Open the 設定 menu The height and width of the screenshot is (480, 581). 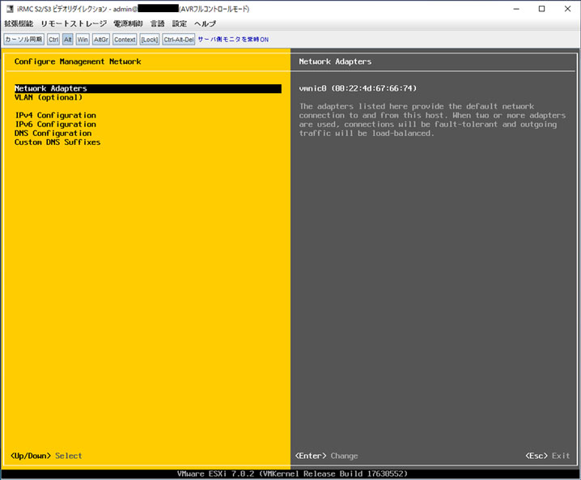coord(180,23)
